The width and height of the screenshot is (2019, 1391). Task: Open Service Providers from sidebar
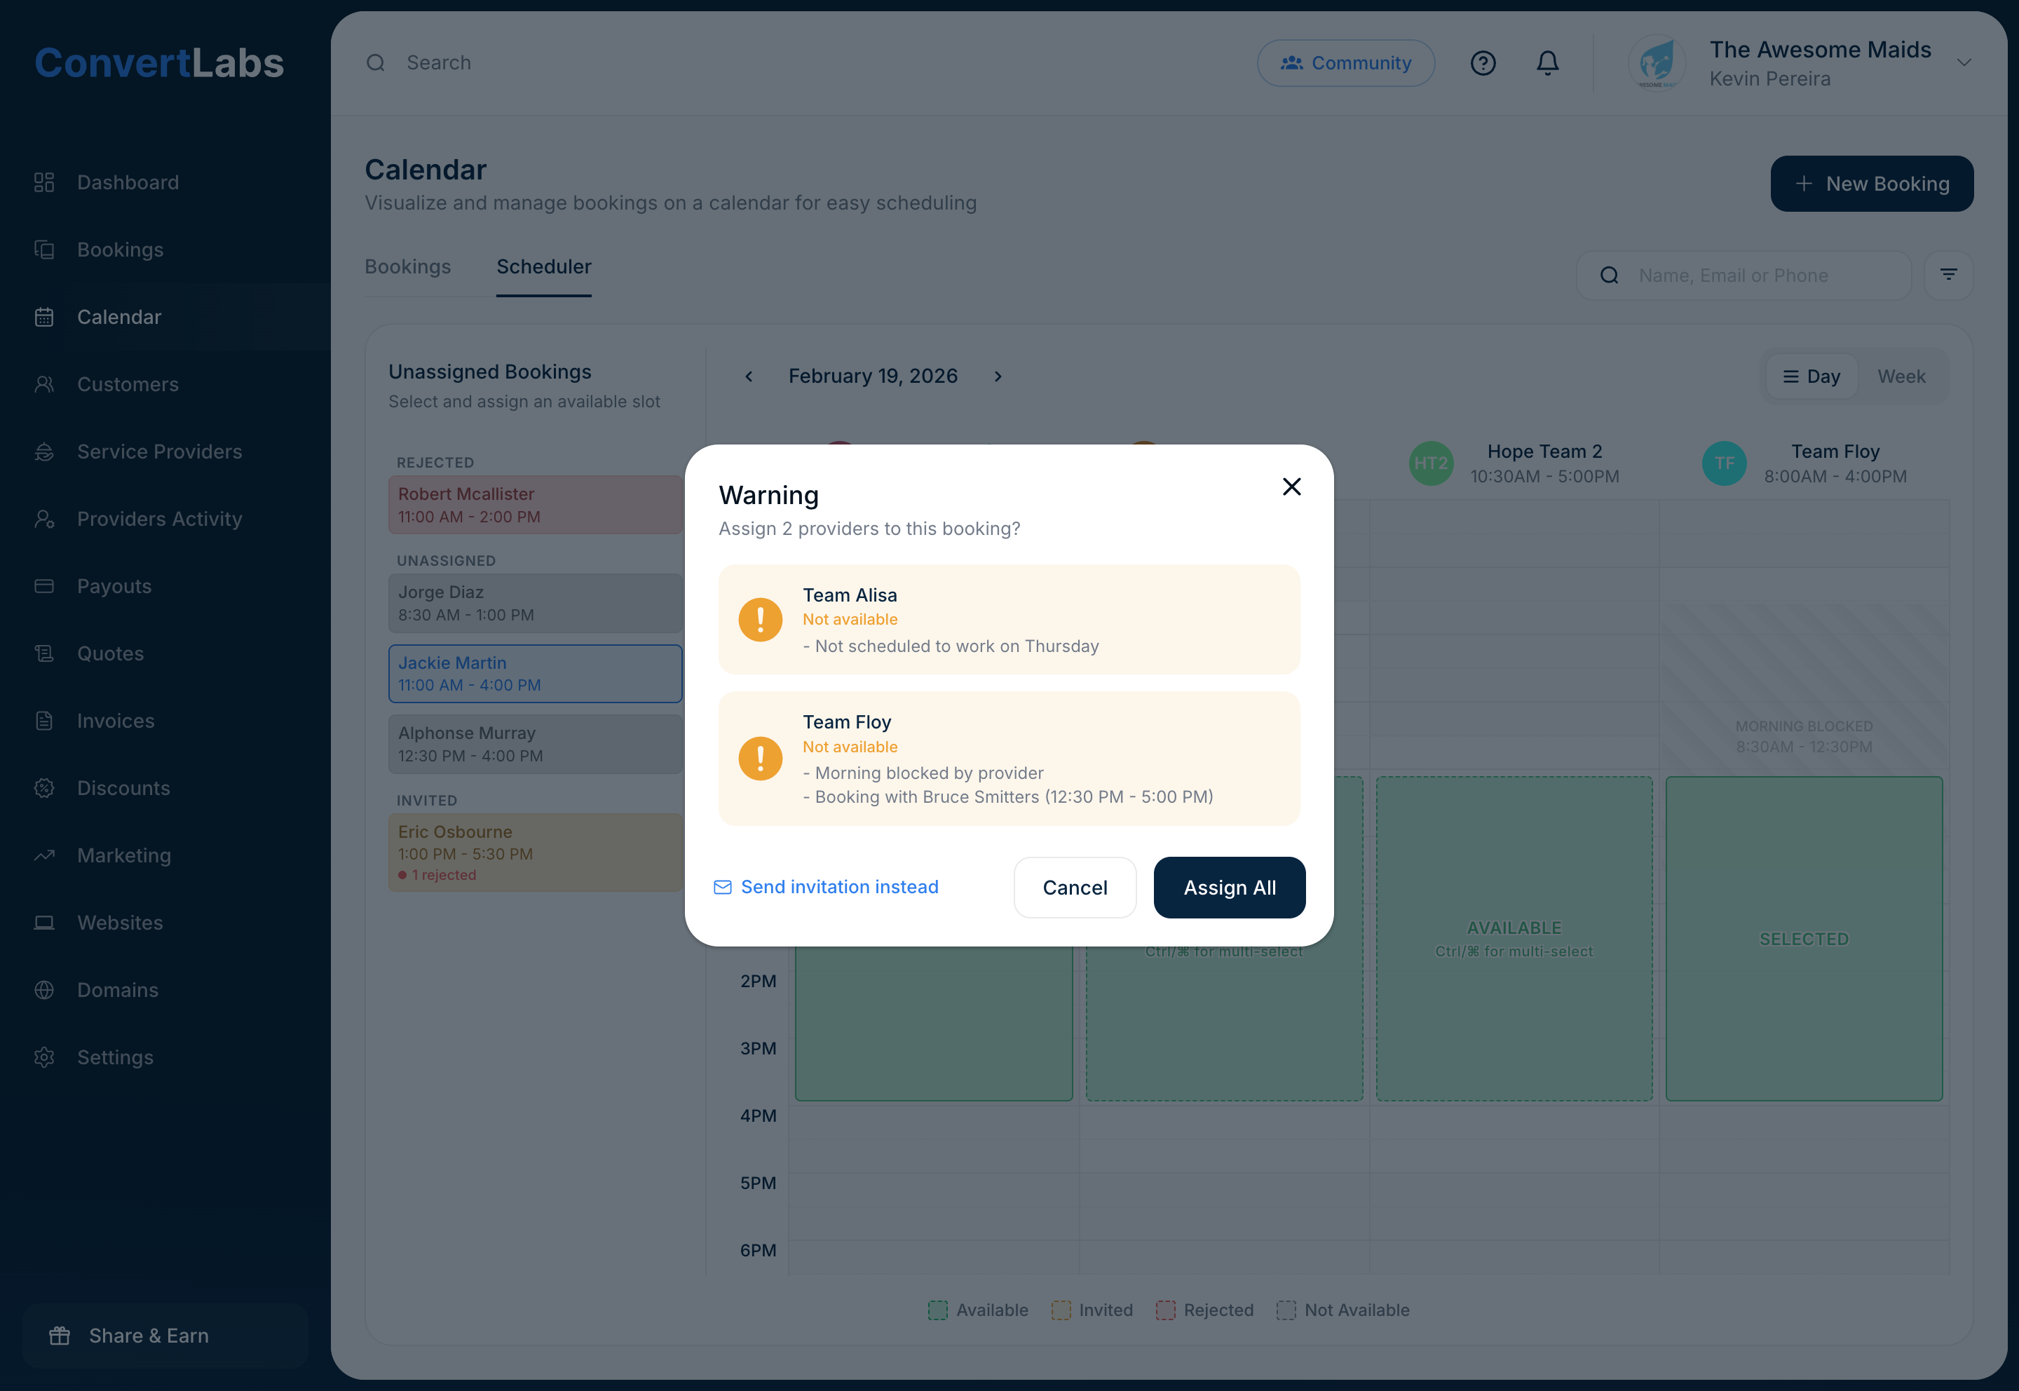coord(159,452)
